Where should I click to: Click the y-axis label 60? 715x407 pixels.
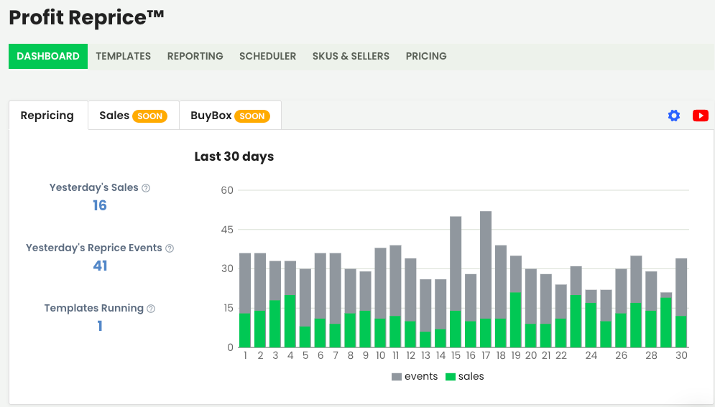(x=227, y=190)
